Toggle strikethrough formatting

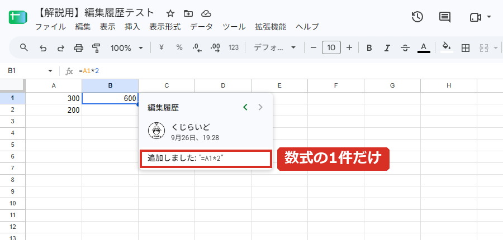coord(405,48)
